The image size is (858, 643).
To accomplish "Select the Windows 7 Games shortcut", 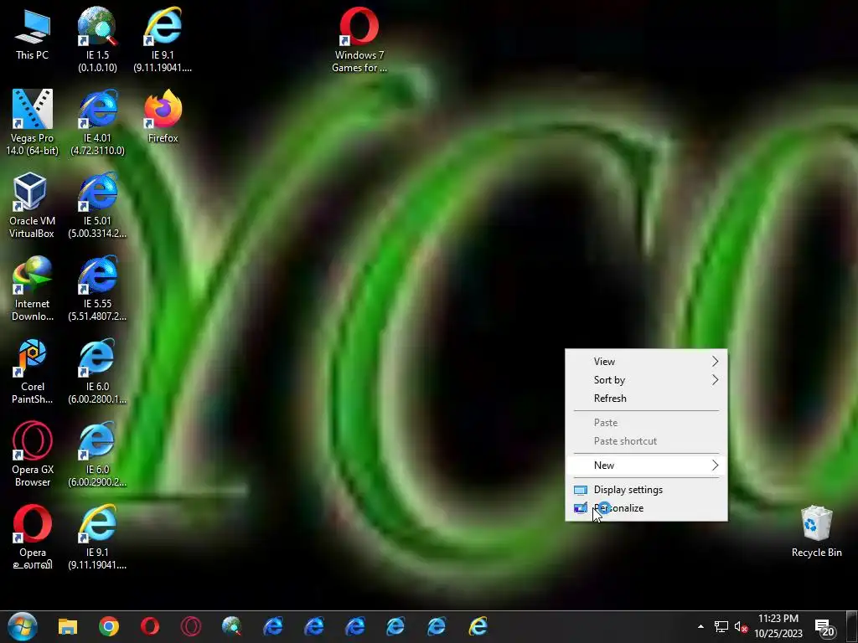I will click(359, 40).
